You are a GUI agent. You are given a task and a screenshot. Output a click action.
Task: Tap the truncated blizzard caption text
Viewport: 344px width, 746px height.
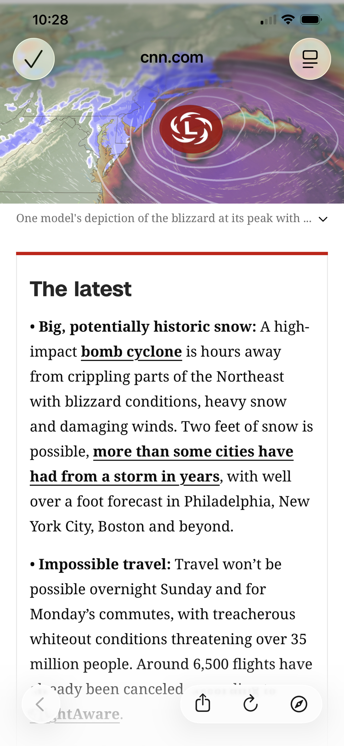point(164,218)
